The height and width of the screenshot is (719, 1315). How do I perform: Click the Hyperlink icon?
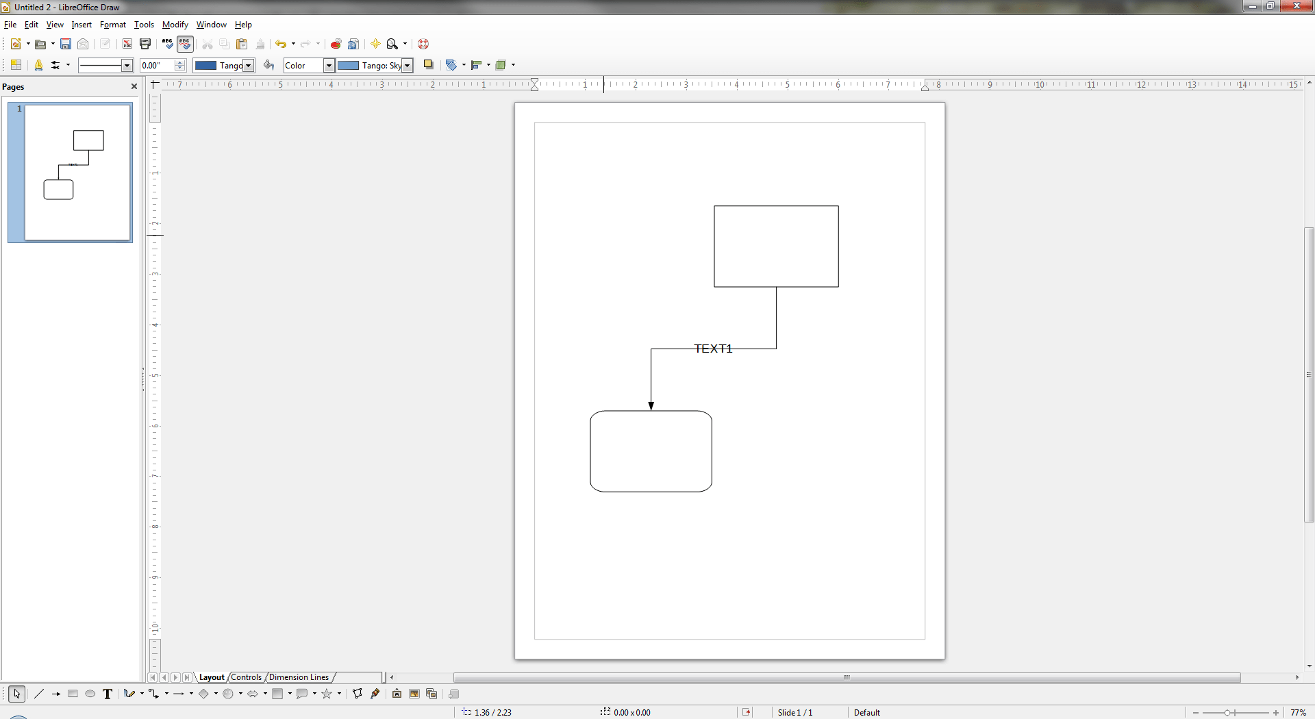pos(353,44)
